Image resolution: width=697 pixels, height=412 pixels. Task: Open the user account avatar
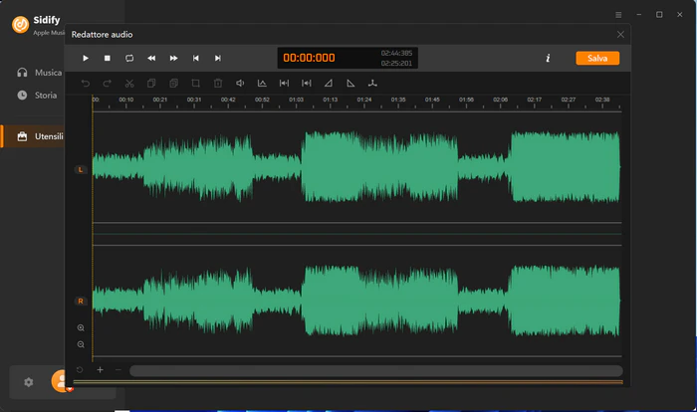62,381
